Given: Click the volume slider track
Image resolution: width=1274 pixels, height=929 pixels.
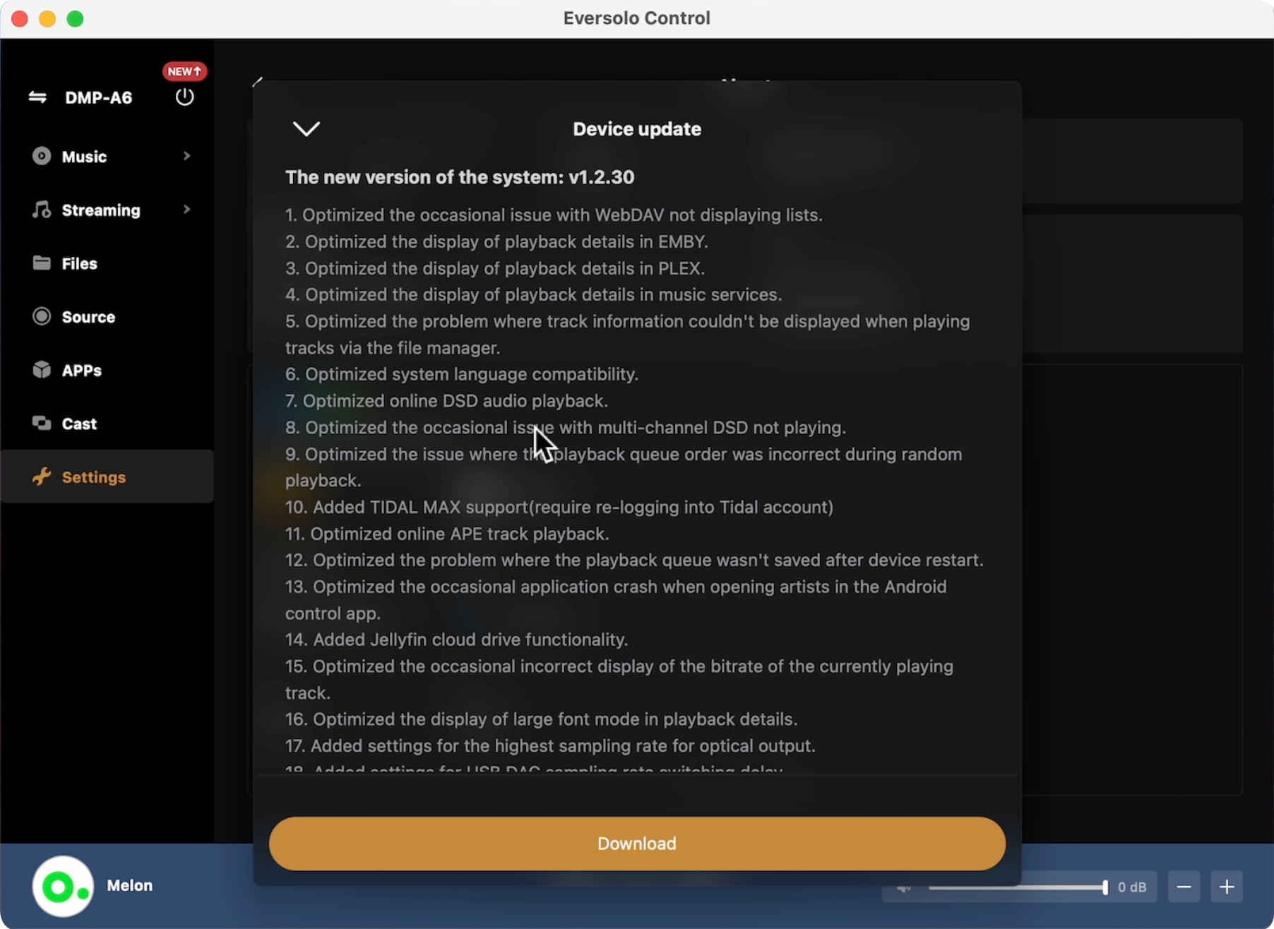Looking at the screenshot, I should (1018, 887).
